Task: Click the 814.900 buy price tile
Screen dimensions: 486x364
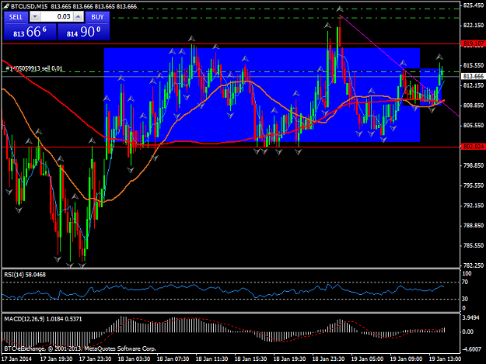Action: tap(84, 32)
